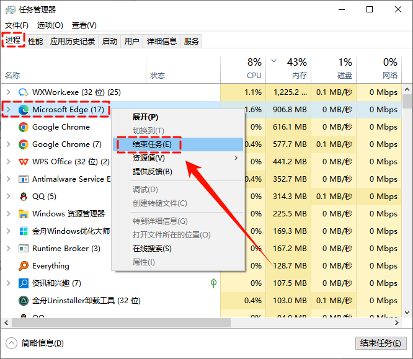This screenshot has width=413, height=359.
Task: Switch to the 进程 tab
Action: pyautogui.click(x=13, y=40)
